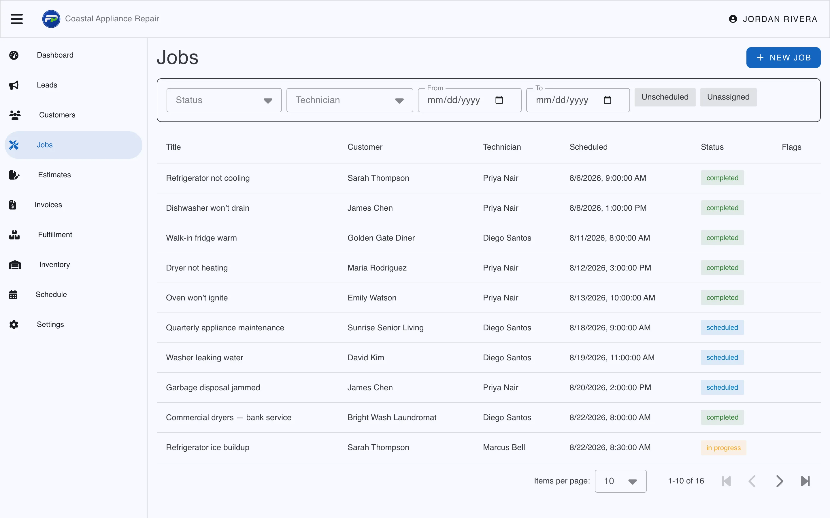Click the Technician column header
Screen dimensions: 830x518
(502, 147)
